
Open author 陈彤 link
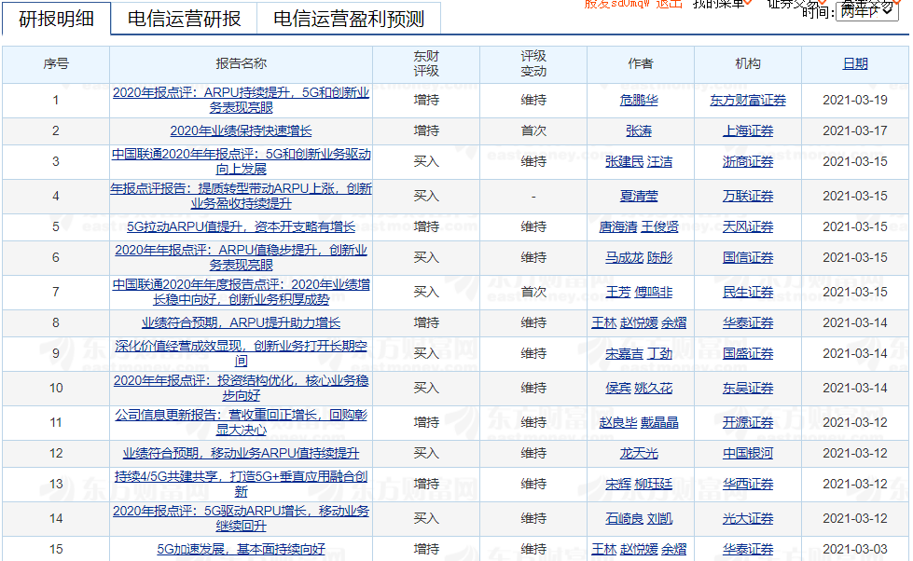[659, 258]
